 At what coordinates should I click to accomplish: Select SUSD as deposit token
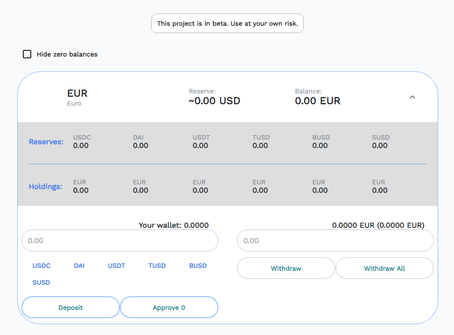tap(41, 283)
